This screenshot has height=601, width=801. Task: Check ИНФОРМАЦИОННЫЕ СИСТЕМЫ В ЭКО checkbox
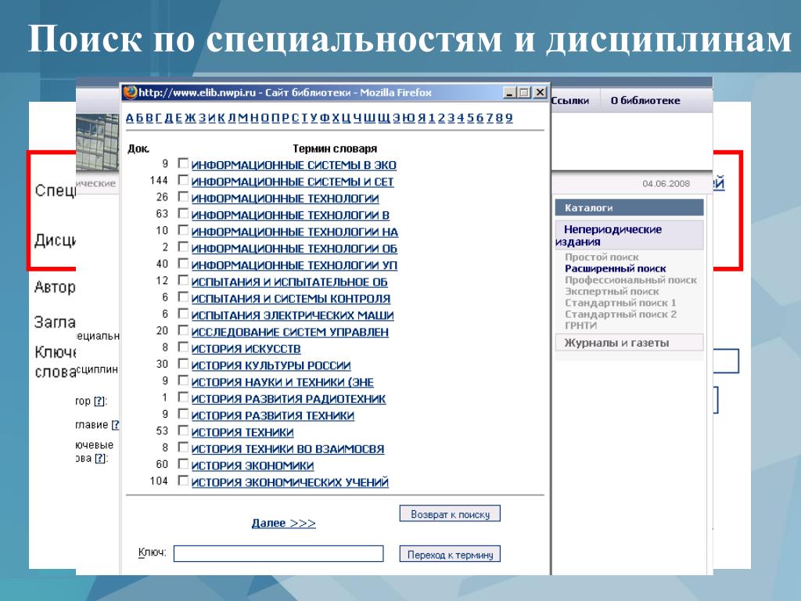coord(183,164)
